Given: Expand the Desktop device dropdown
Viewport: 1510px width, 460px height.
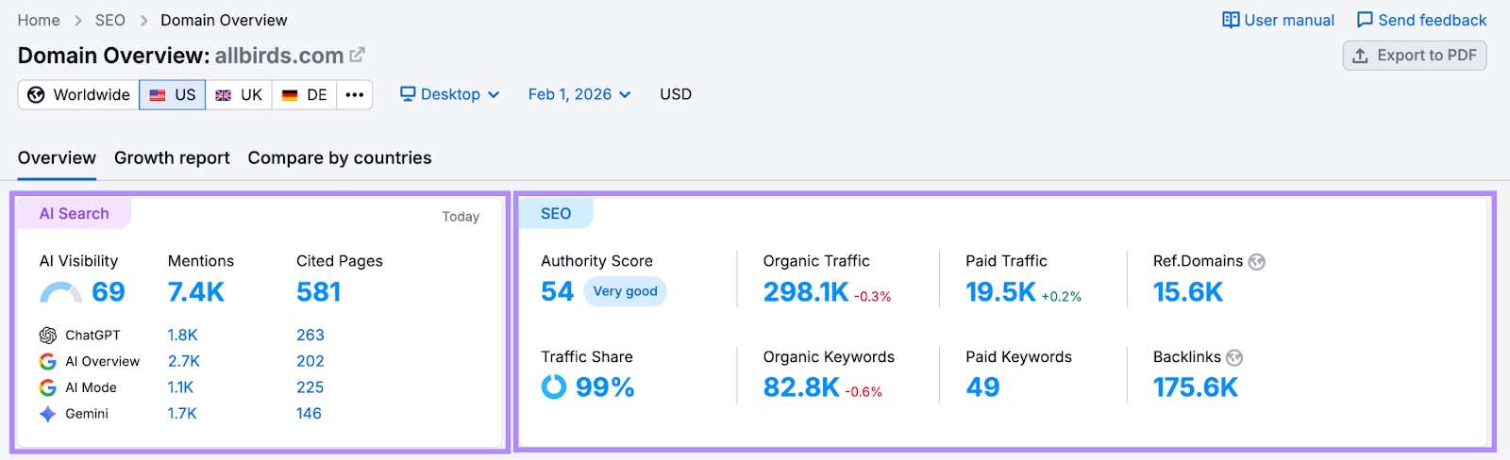Looking at the screenshot, I should [x=449, y=94].
